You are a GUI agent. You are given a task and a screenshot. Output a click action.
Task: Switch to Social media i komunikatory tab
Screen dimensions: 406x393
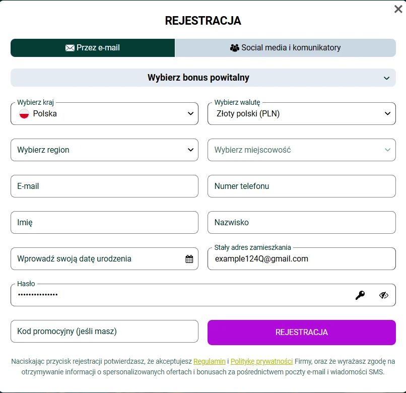coord(285,48)
